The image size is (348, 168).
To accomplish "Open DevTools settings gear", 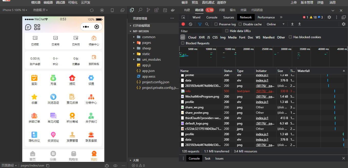I will [329, 17].
